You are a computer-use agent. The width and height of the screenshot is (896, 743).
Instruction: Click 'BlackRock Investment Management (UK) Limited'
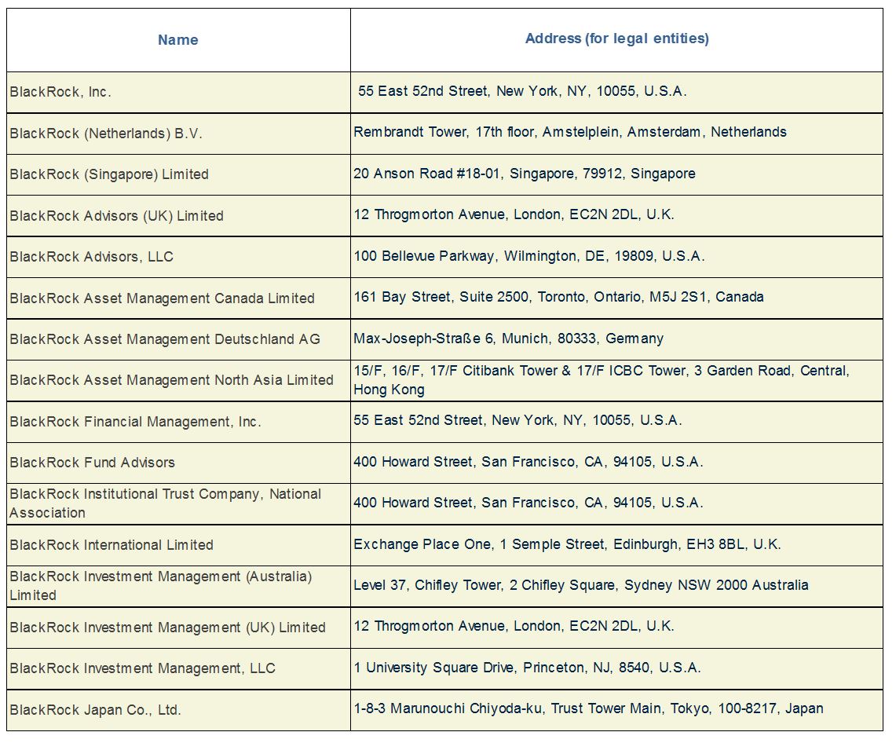click(x=178, y=628)
